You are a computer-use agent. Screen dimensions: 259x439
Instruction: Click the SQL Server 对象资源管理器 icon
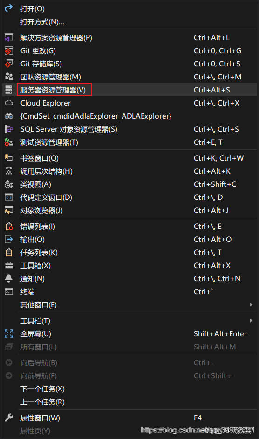coord(9,129)
